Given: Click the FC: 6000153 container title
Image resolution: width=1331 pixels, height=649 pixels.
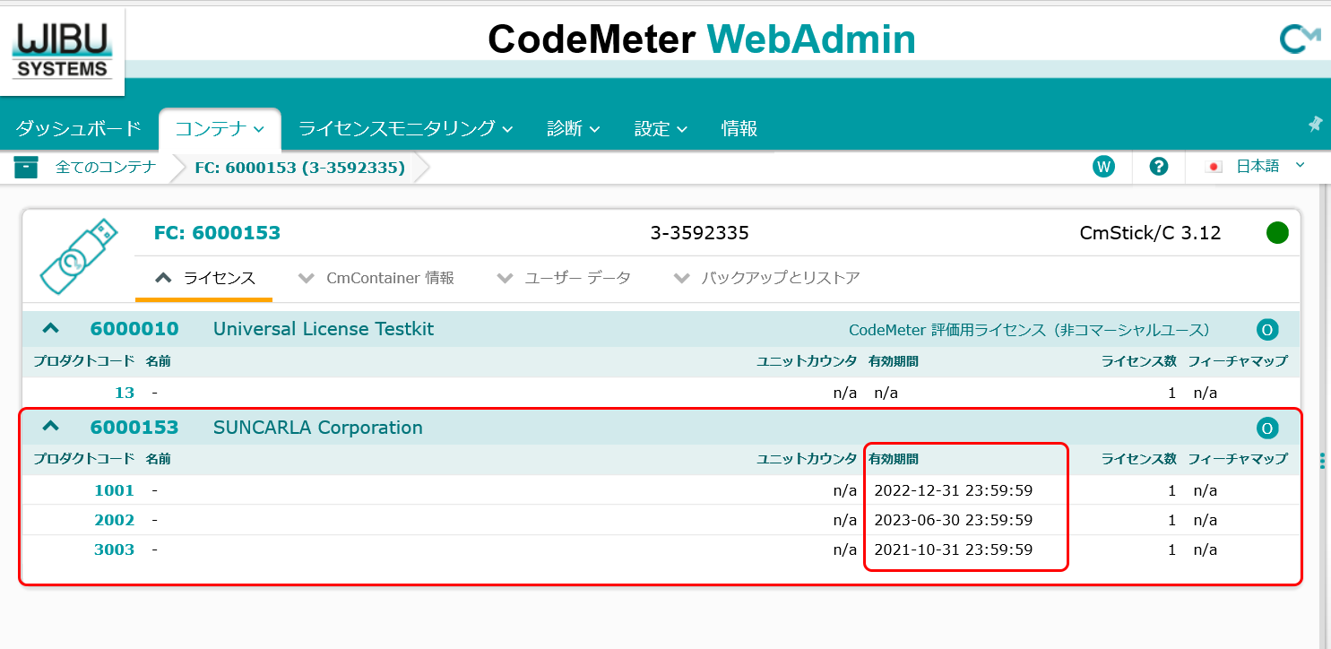Looking at the screenshot, I should click(218, 233).
